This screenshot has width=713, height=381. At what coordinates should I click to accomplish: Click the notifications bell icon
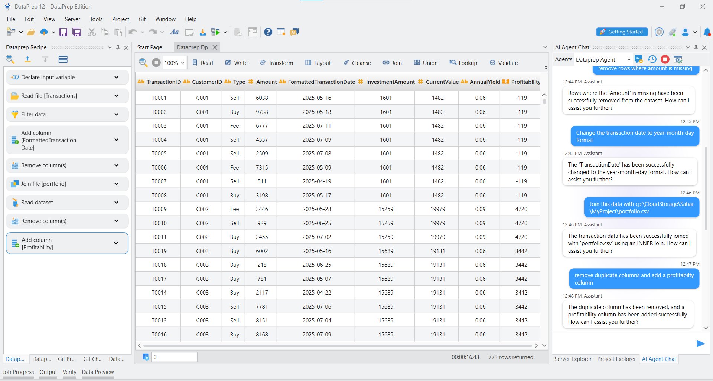[707, 32]
